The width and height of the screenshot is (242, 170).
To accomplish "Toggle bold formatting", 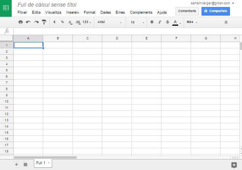I will (152, 22).
